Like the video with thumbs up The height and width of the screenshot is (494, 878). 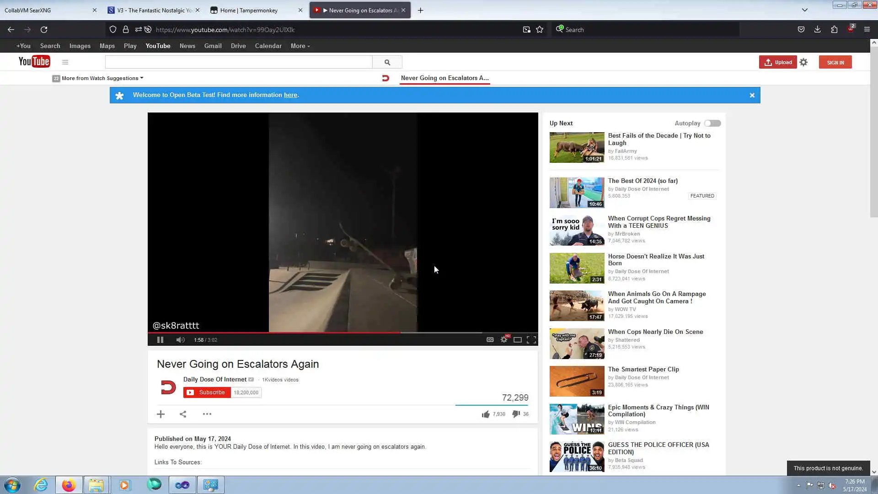pyautogui.click(x=486, y=414)
